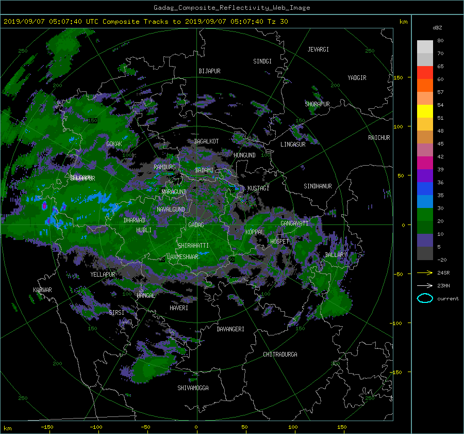
Task: Click the LAXMESHWAR city label
Action: (x=183, y=257)
